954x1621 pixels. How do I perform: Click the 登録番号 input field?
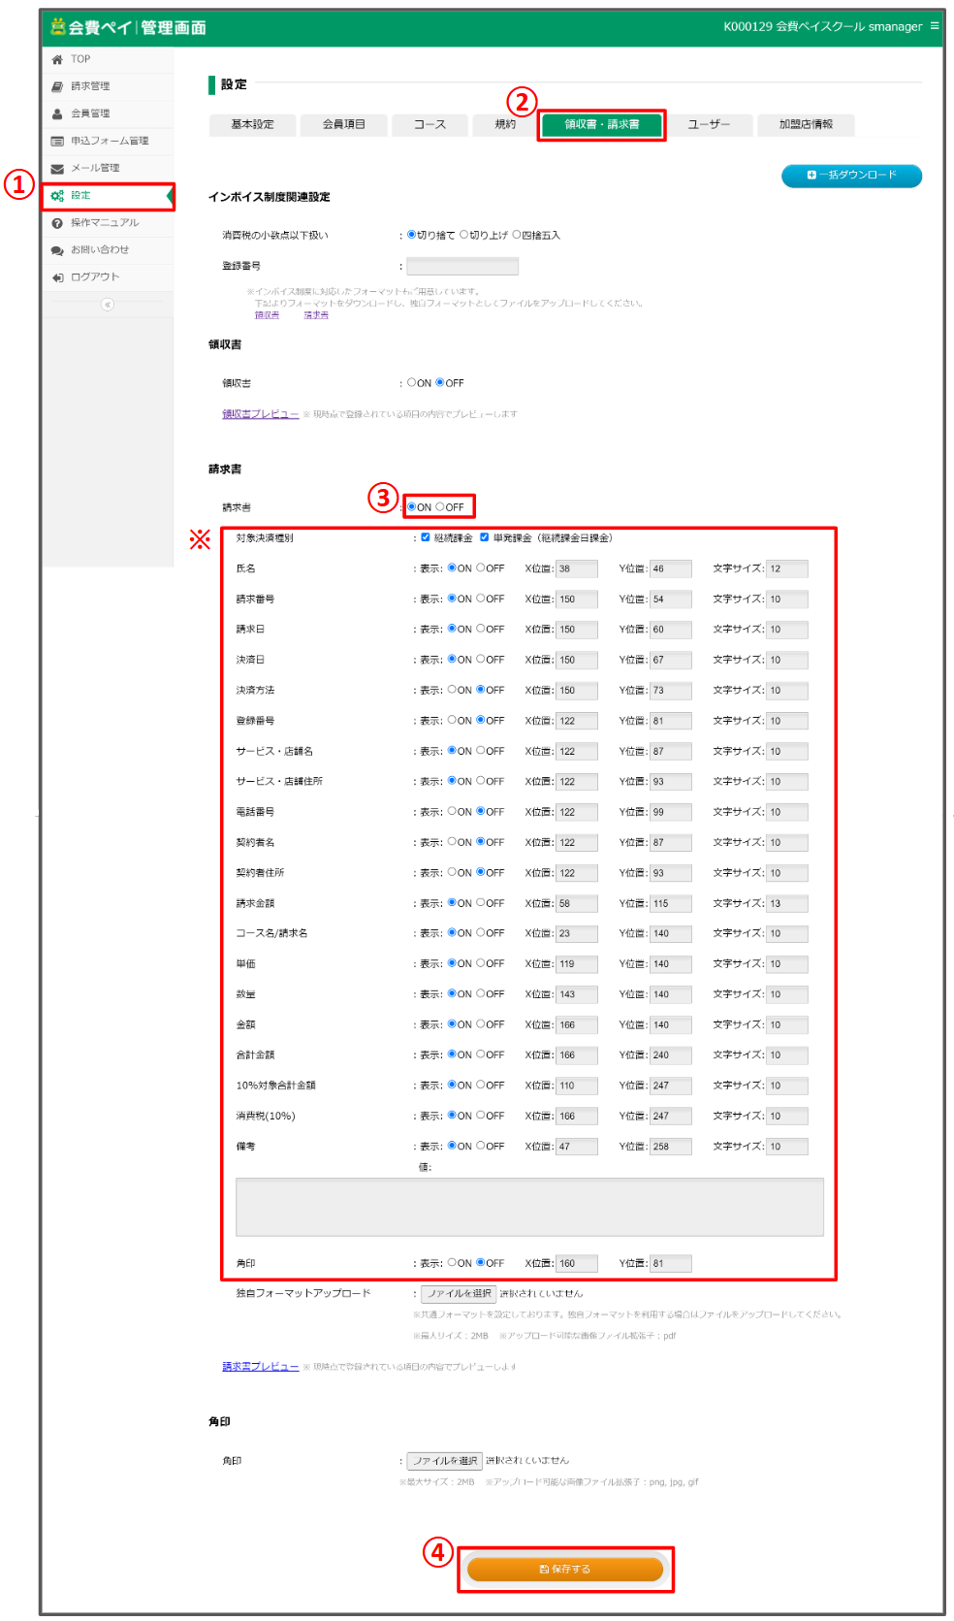pyautogui.click(x=462, y=266)
